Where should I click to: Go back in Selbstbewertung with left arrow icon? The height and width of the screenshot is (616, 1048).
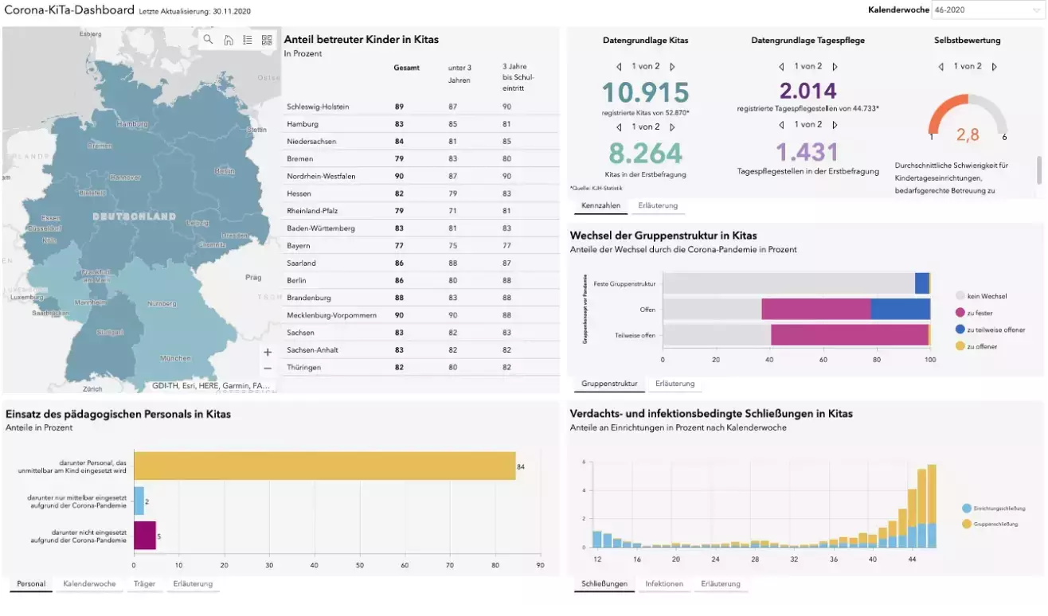[940, 66]
